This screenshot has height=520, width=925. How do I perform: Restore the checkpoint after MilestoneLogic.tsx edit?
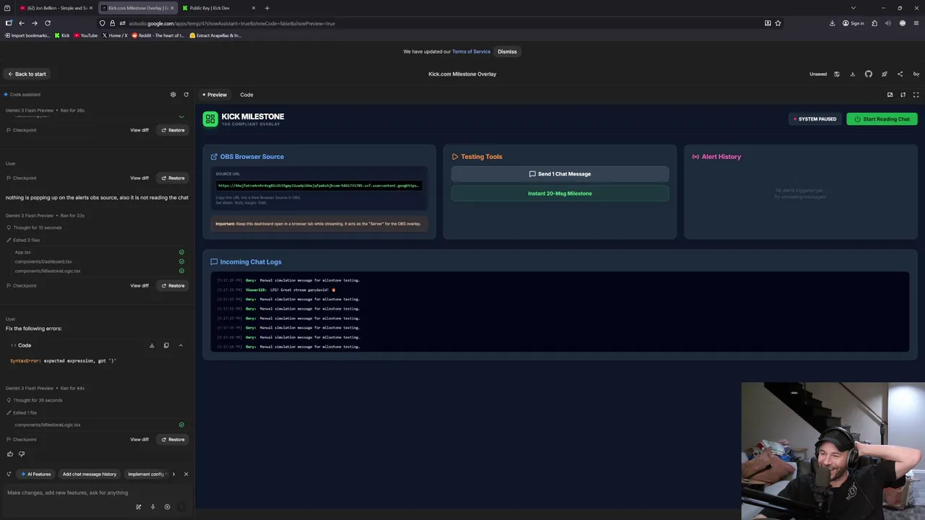[x=173, y=439]
